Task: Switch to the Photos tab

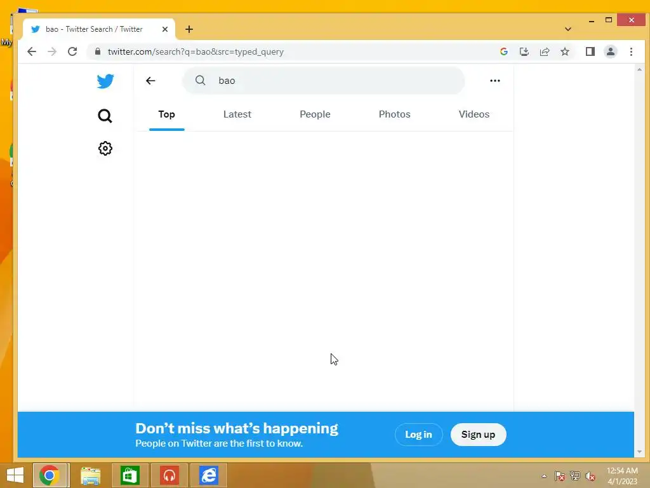Action: coord(395,114)
